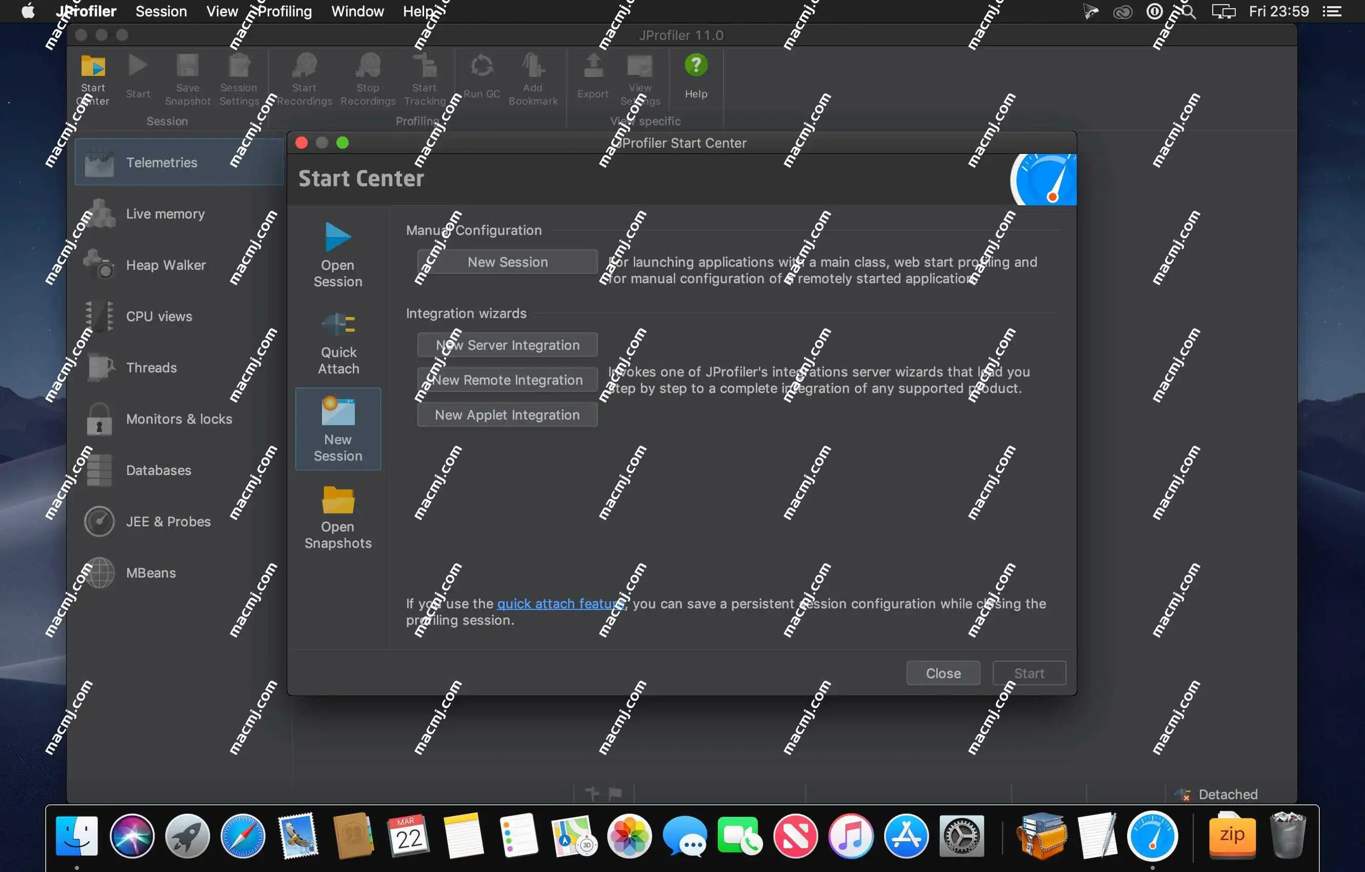Open the App Store from the Dock
This screenshot has width=1365, height=872.
point(906,836)
